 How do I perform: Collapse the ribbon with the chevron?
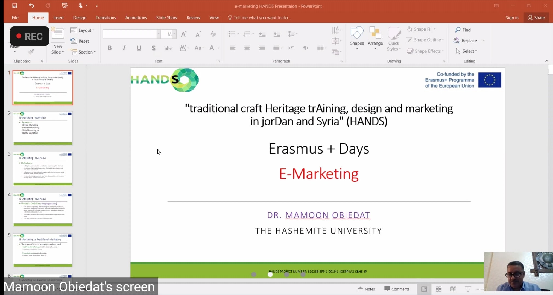(x=547, y=61)
